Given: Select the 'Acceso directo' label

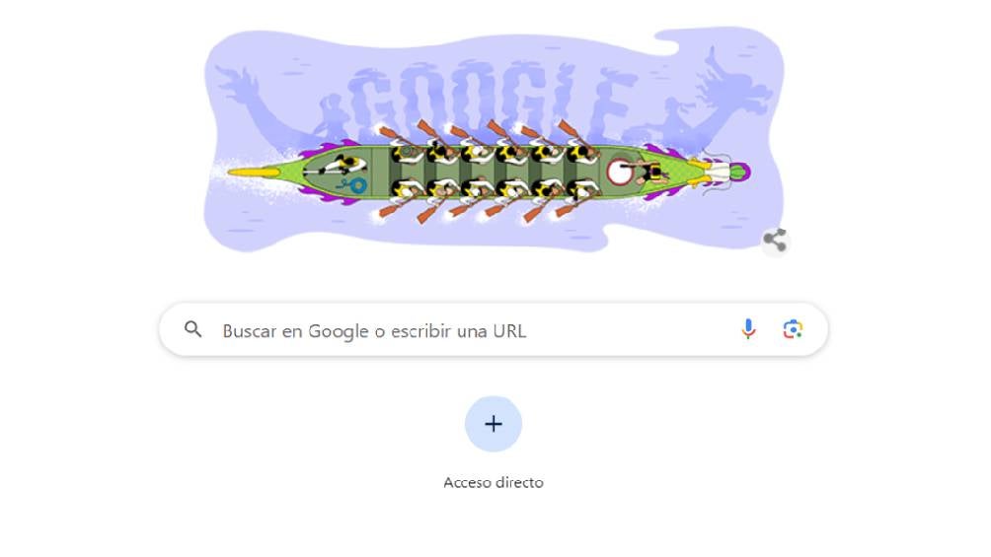Looking at the screenshot, I should 493,482.
